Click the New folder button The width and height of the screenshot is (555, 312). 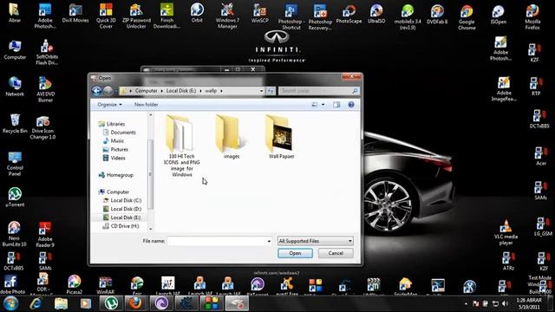(146, 105)
